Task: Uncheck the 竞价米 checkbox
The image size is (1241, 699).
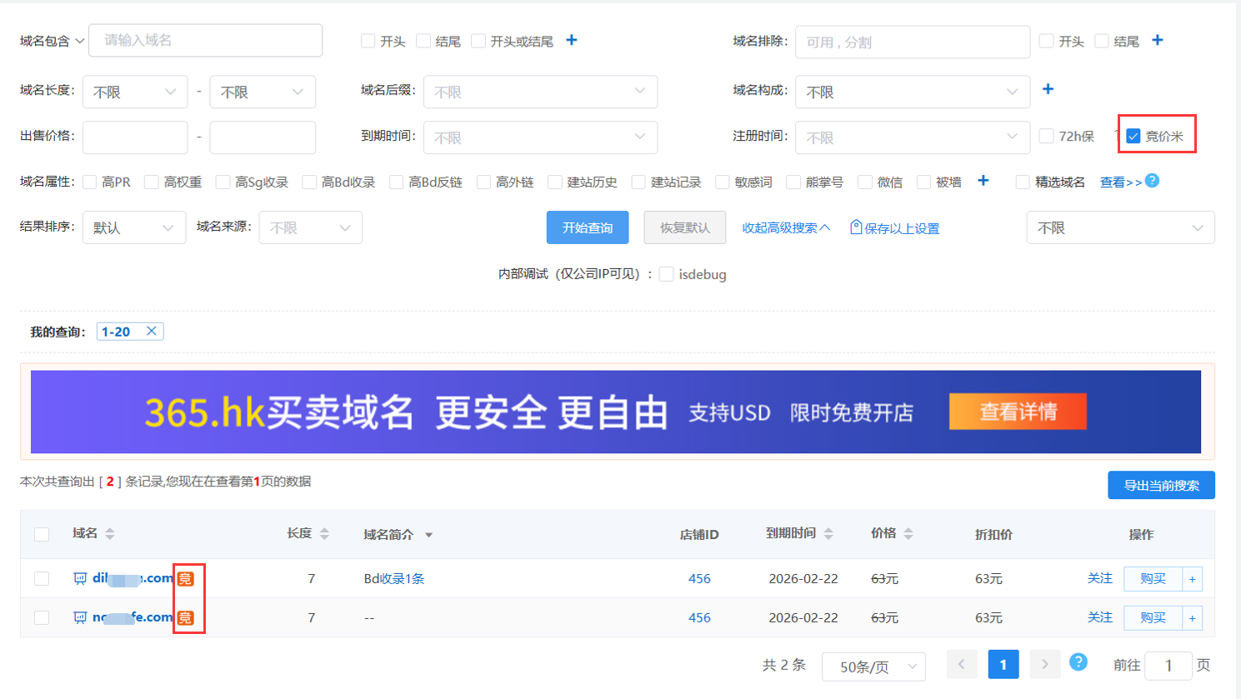Action: tap(1133, 136)
